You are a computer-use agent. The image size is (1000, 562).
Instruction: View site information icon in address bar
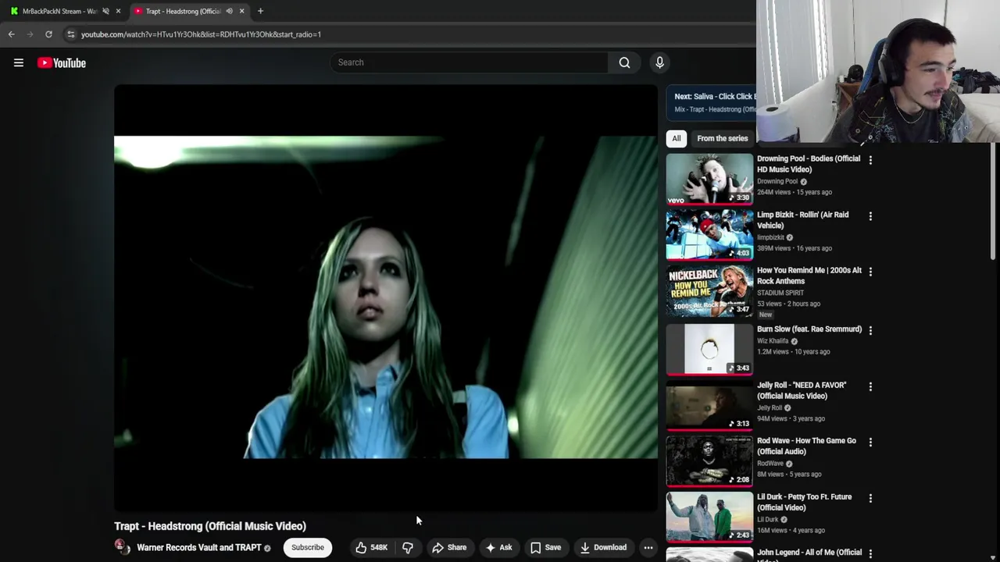point(71,34)
